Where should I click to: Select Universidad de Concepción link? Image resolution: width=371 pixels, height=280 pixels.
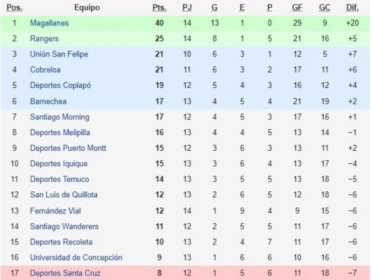76,257
